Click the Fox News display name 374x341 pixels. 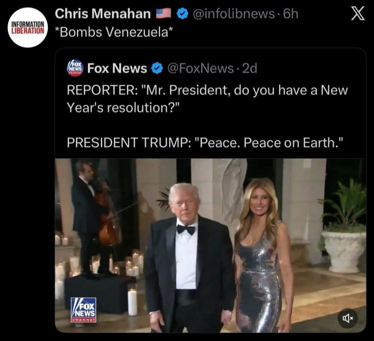pos(117,69)
